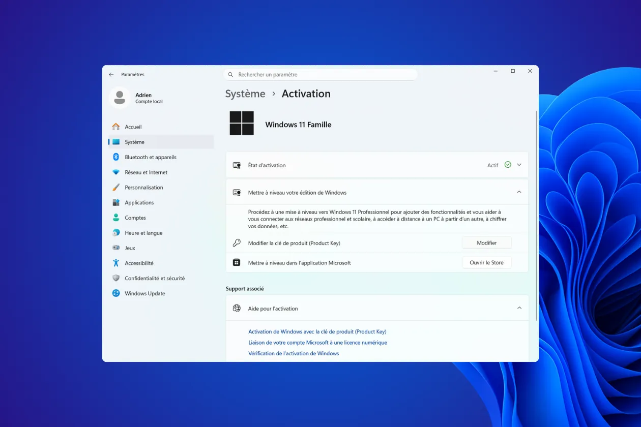Click the Windows Update sync icon

pos(116,293)
